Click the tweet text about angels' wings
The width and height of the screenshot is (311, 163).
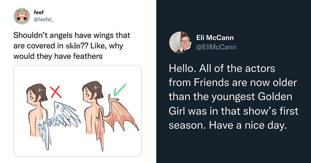tap(72, 46)
